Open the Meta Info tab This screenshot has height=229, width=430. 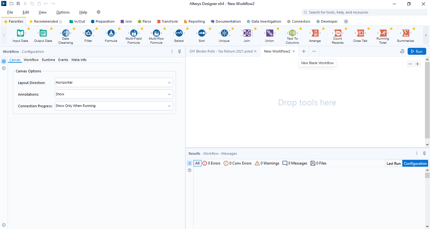coord(79,60)
